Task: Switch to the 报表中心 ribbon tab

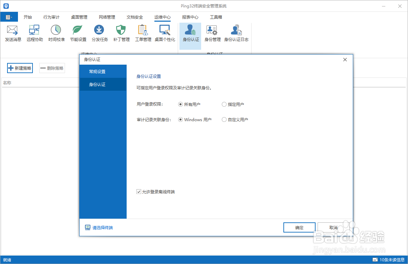Action: point(190,17)
